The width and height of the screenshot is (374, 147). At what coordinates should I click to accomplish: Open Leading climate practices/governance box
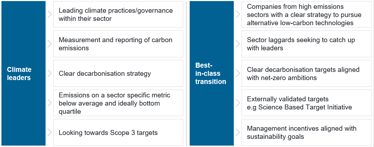tap(118, 15)
